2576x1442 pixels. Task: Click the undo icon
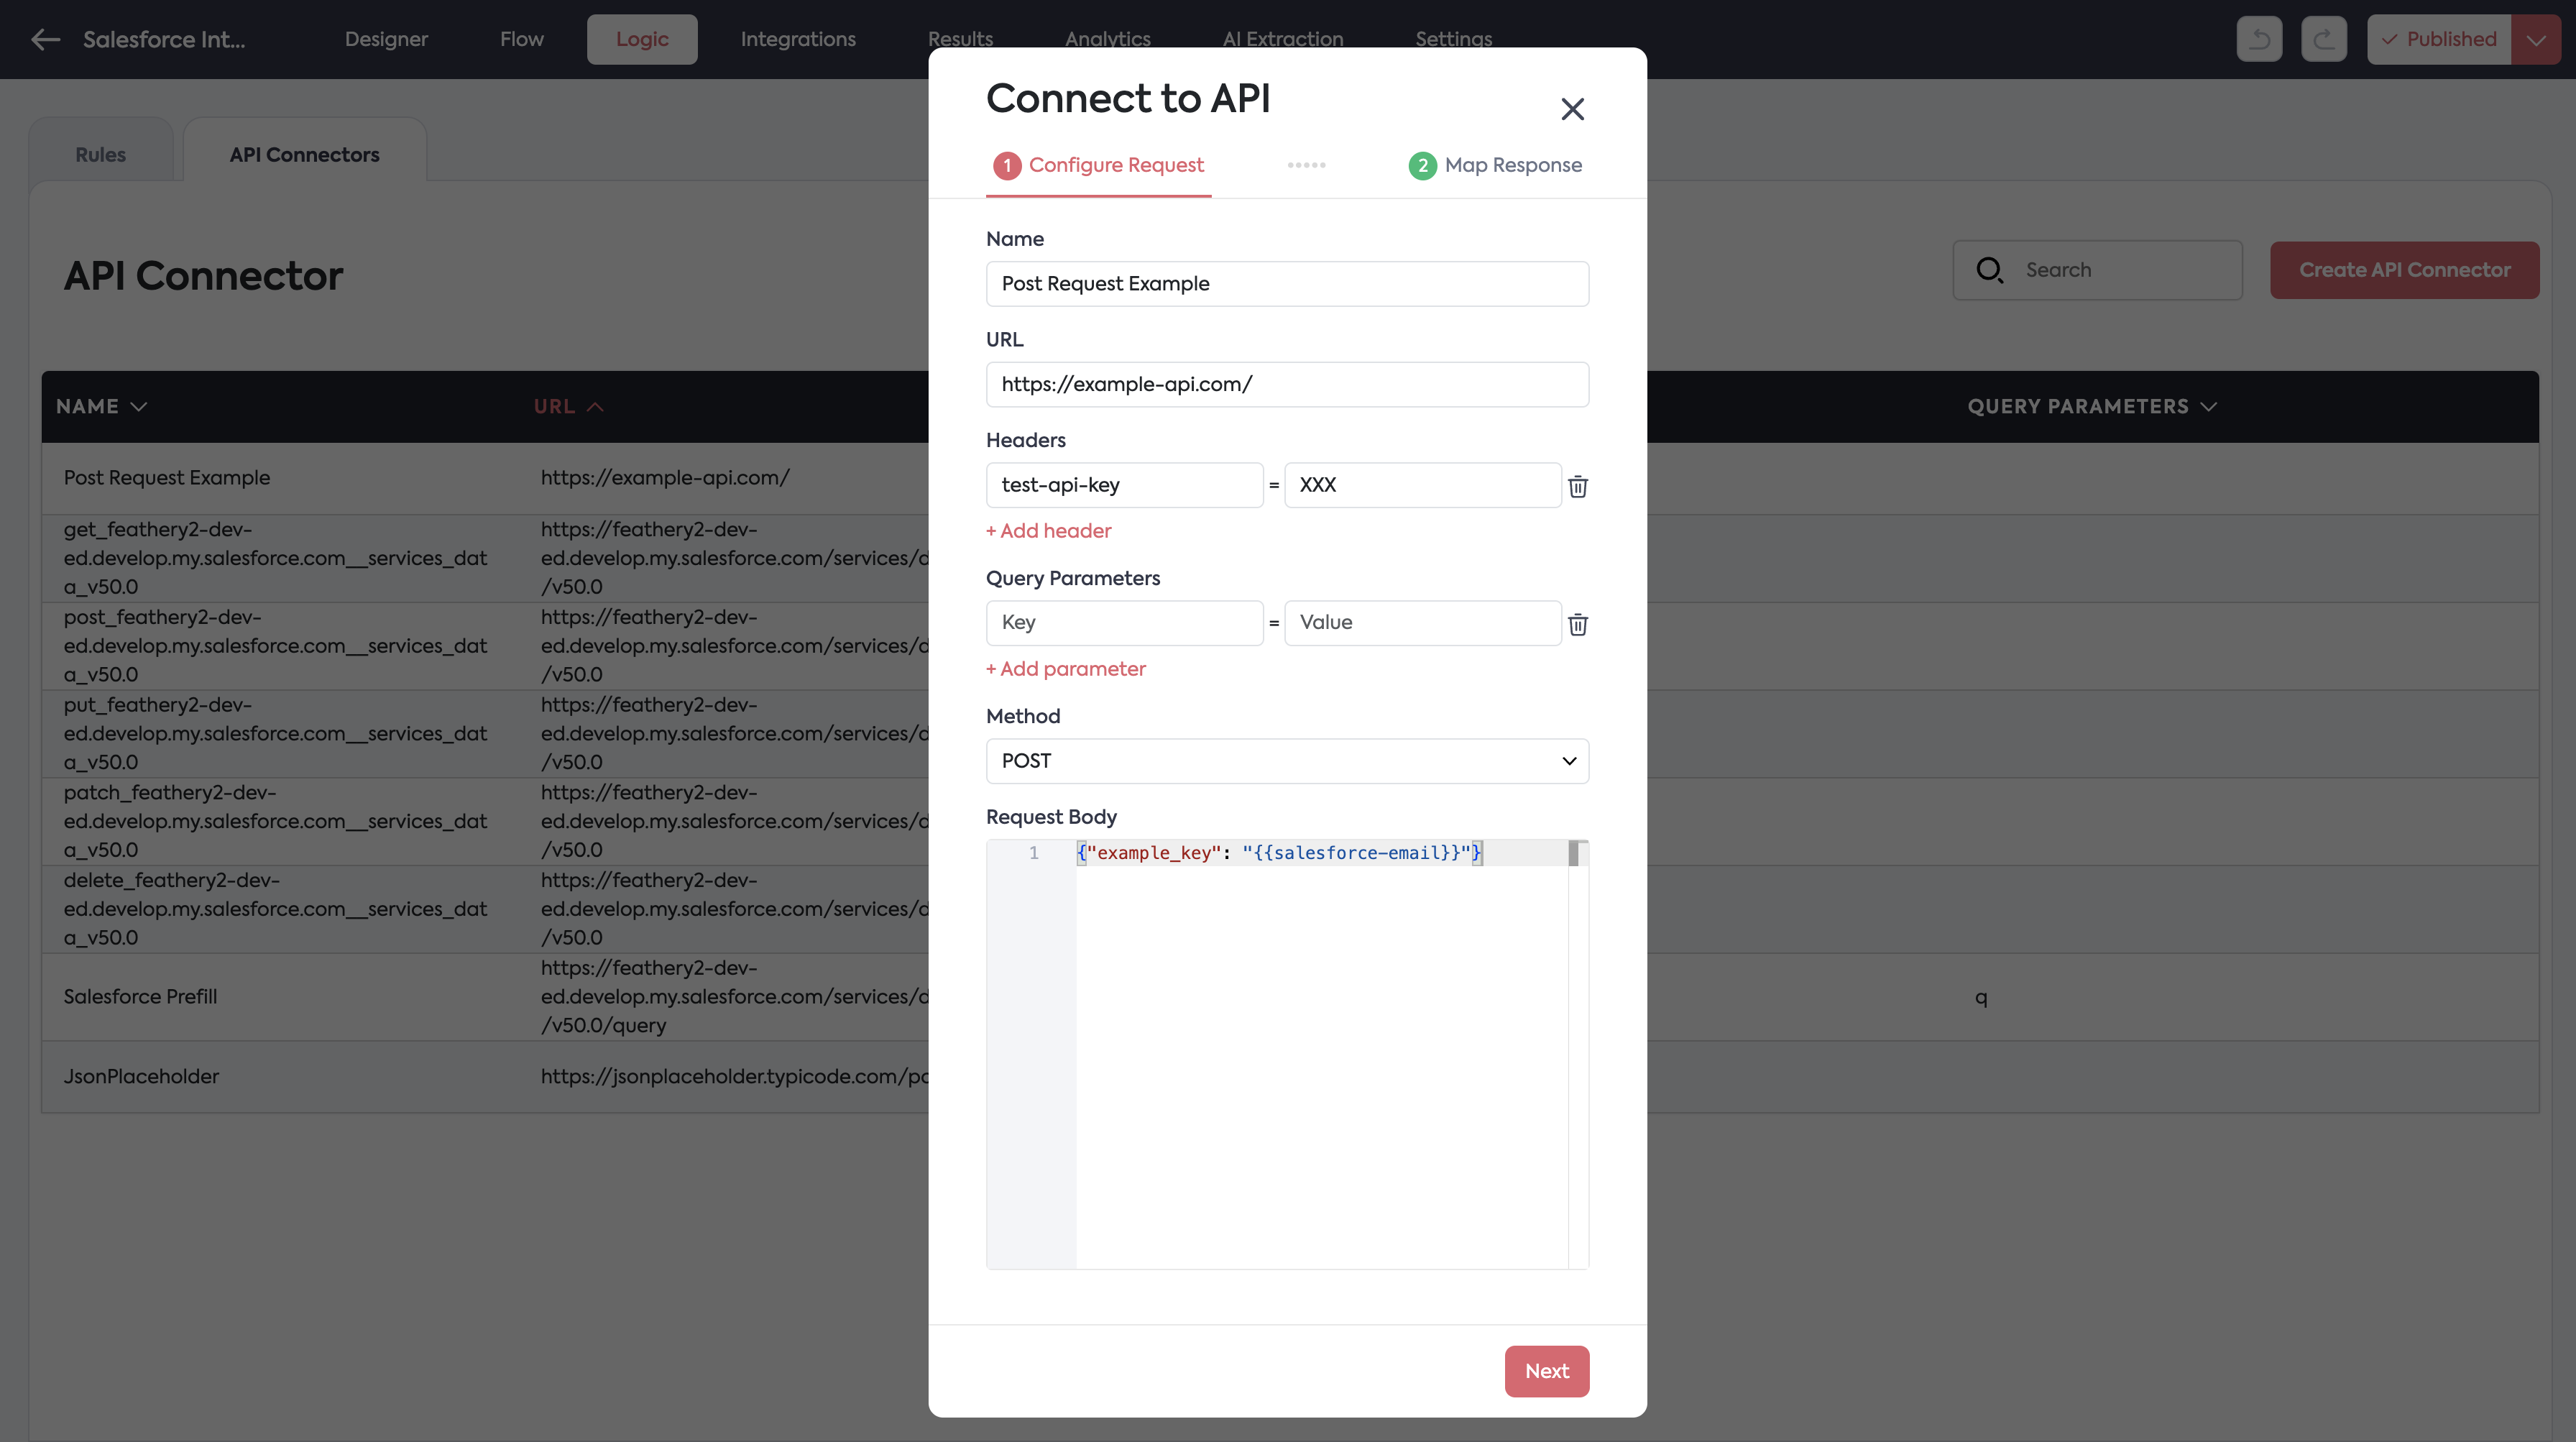(2259, 39)
